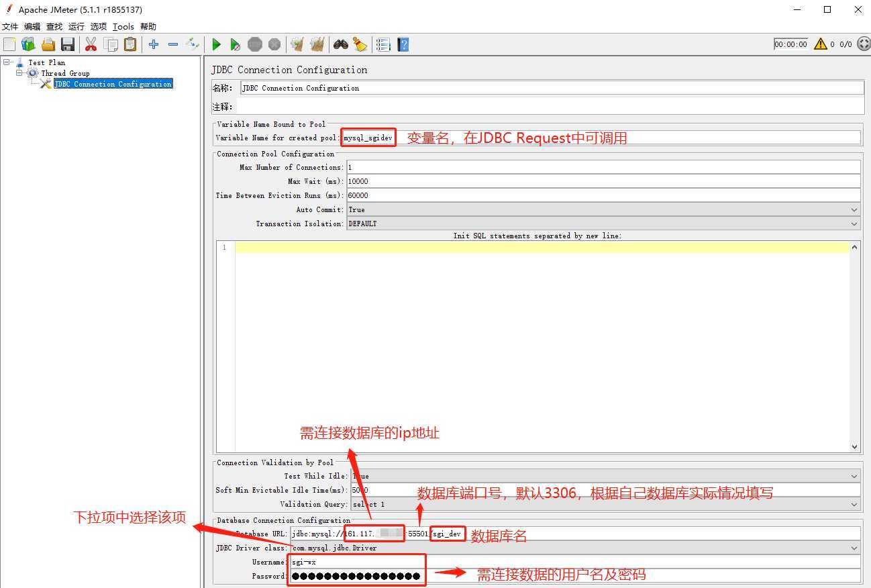Click the elapsed time 00:00:00 display
This screenshot has height=588, width=871.
pyautogui.click(x=790, y=44)
